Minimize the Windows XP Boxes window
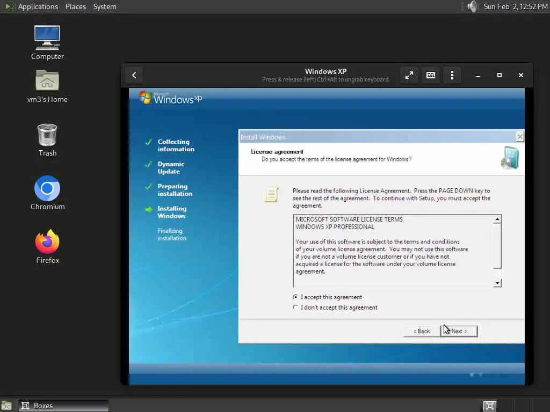550x412 pixels. pyautogui.click(x=477, y=75)
